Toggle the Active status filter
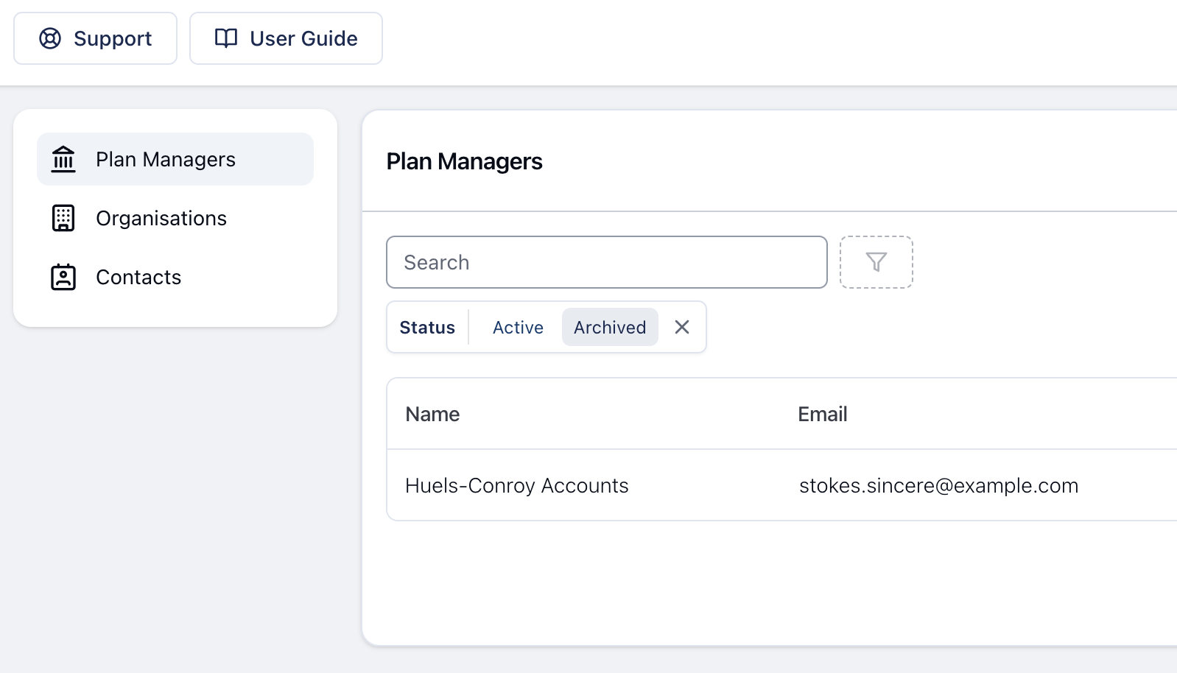Screen dimensions: 1177x673 [518, 327]
